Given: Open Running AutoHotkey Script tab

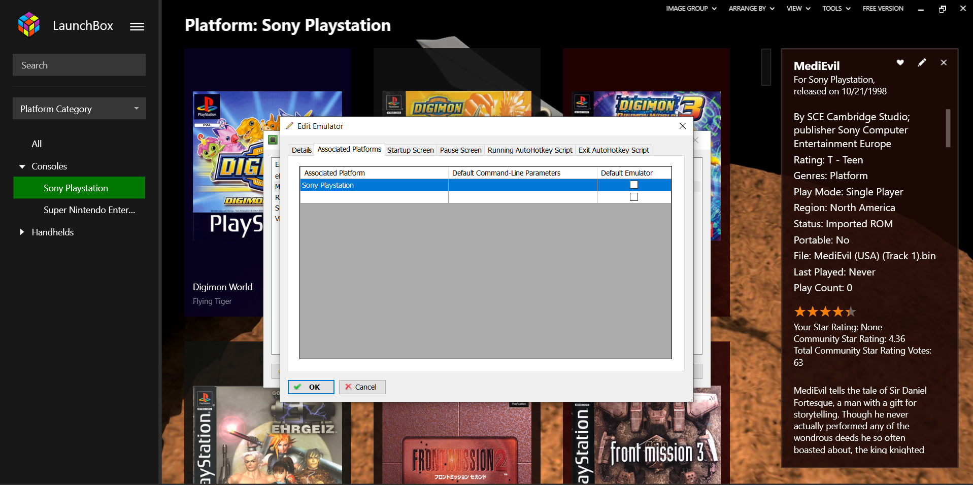Looking at the screenshot, I should click(x=530, y=150).
